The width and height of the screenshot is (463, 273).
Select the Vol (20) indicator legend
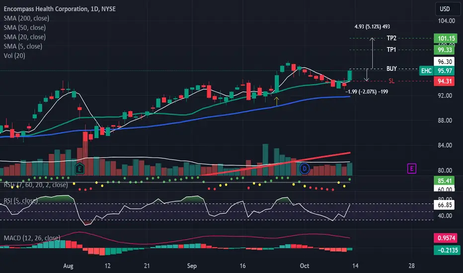14,56
